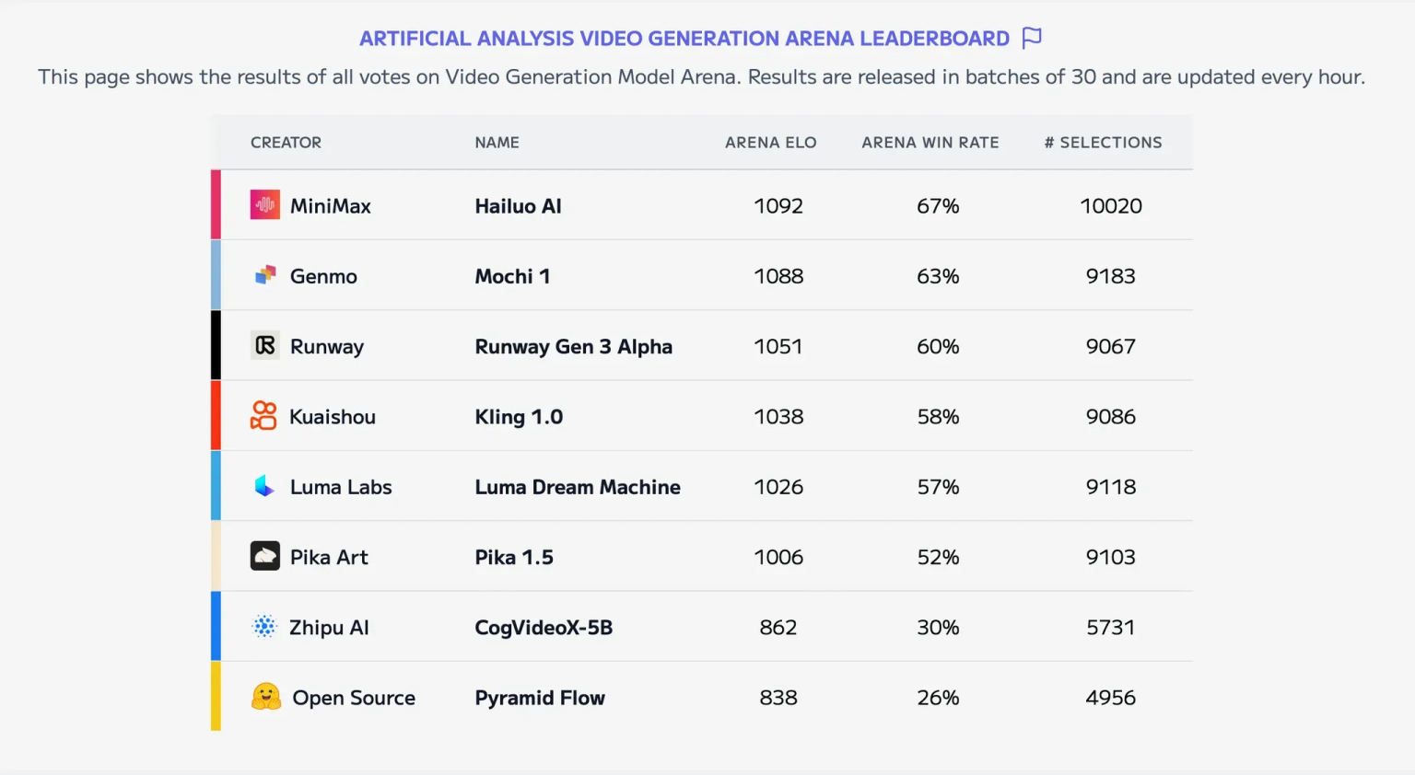1415x775 pixels.
Task: Click the Runway logo icon
Action: (265, 345)
